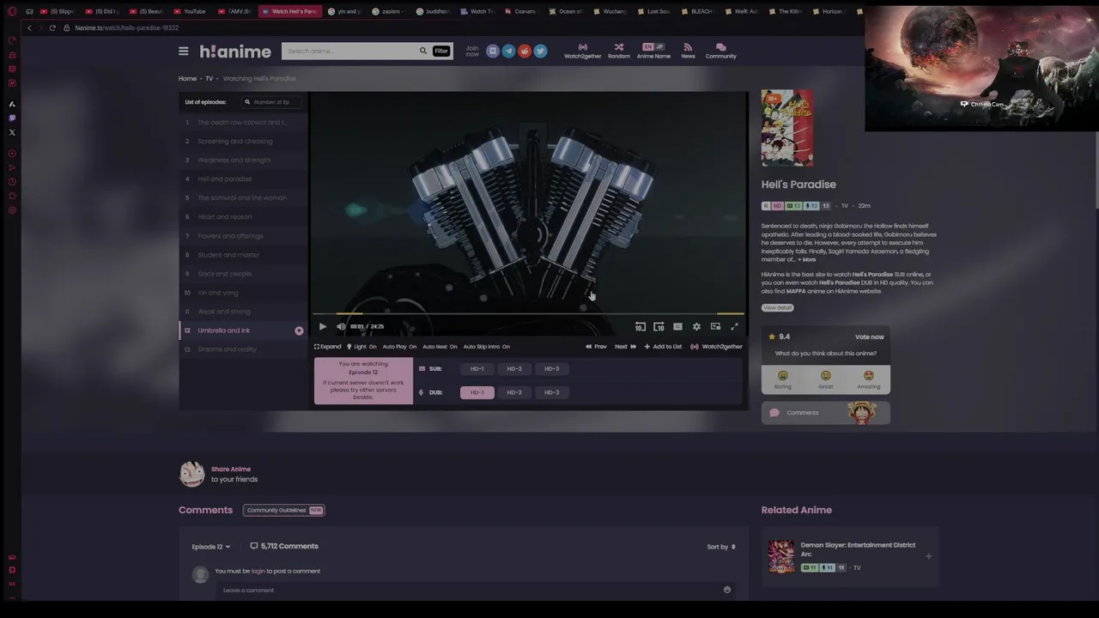Enable picture-in-picture mode
Image resolution: width=1099 pixels, height=618 pixels.
pyautogui.click(x=715, y=326)
